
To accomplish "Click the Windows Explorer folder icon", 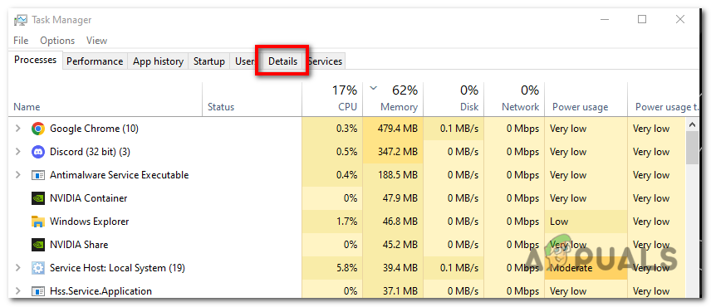I will tap(38, 222).
